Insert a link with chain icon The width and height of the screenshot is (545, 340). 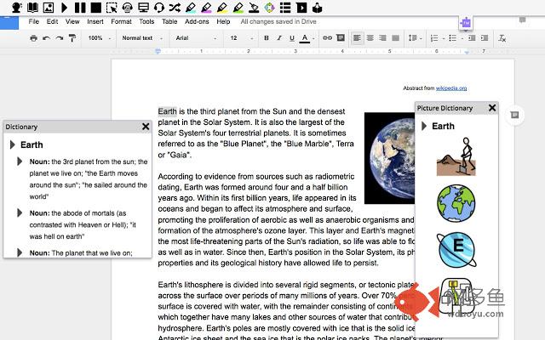point(327,37)
